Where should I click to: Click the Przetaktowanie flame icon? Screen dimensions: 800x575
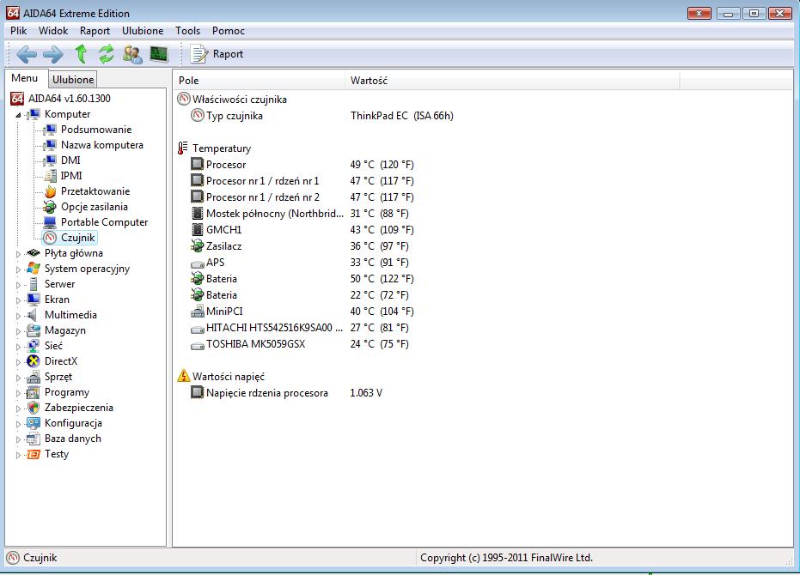pyautogui.click(x=50, y=191)
